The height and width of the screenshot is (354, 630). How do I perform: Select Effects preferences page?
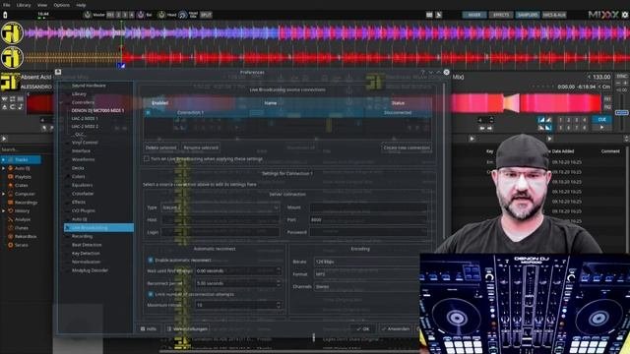pyautogui.click(x=79, y=202)
